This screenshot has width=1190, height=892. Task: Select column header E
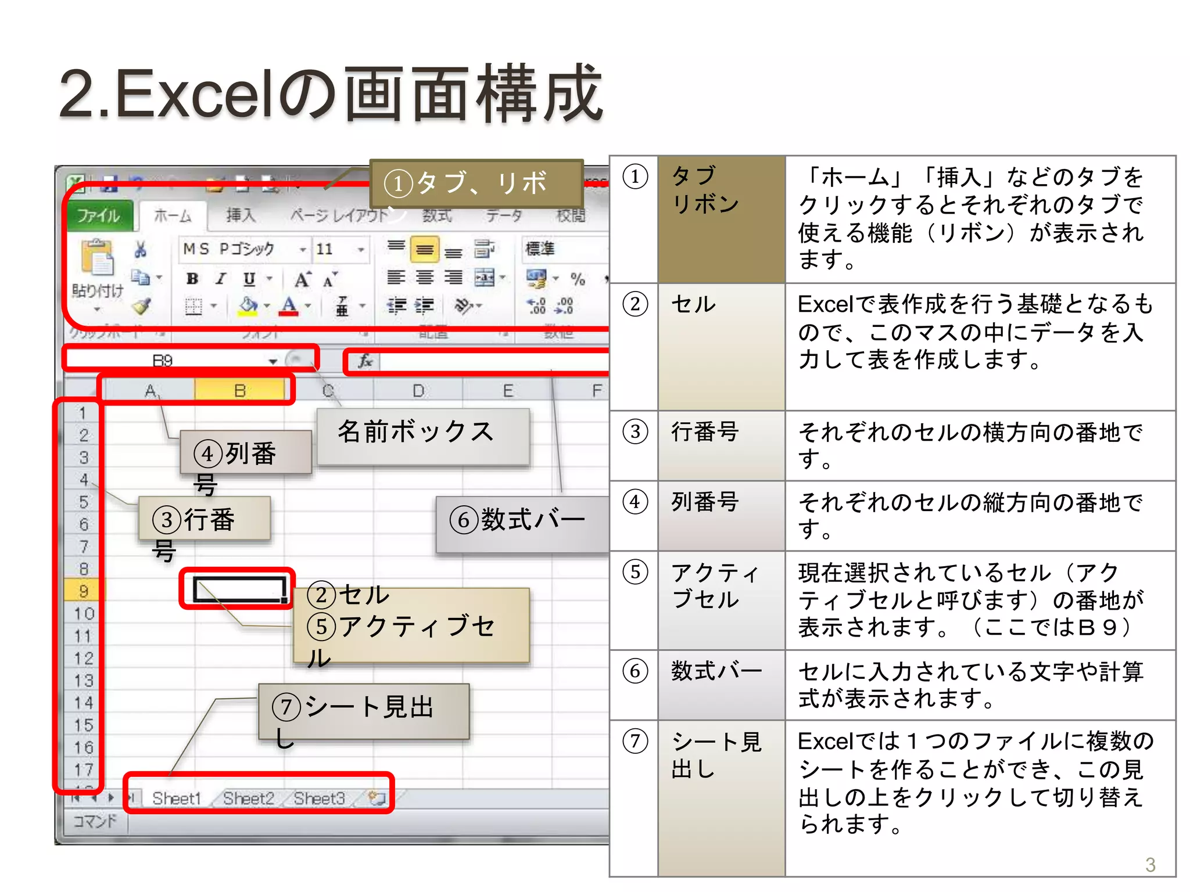508,391
